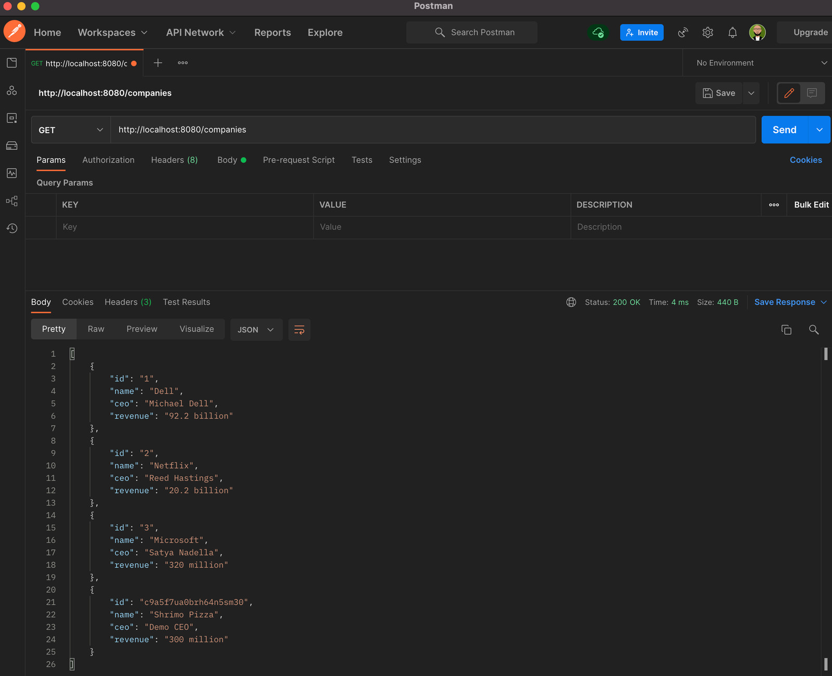Open the JSON format dropdown
832x676 pixels.
tap(256, 330)
